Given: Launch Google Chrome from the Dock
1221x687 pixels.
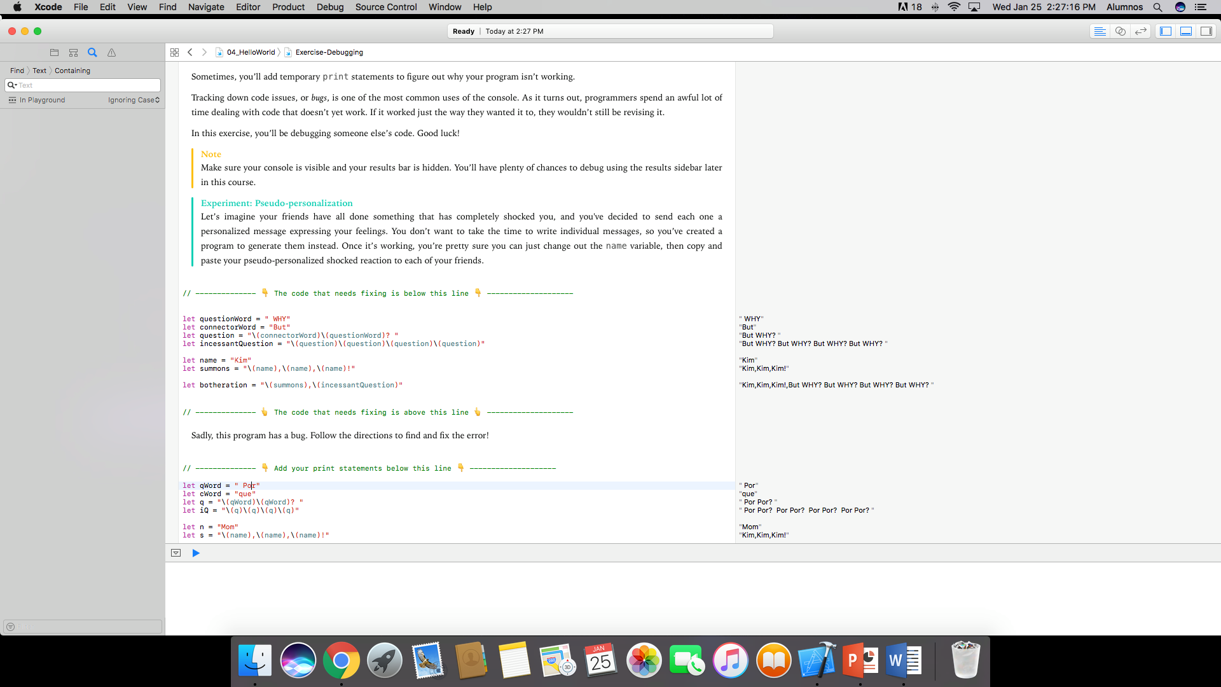Looking at the screenshot, I should (341, 660).
